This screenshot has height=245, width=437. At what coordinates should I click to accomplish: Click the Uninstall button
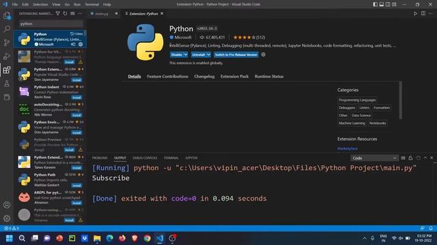199,54
